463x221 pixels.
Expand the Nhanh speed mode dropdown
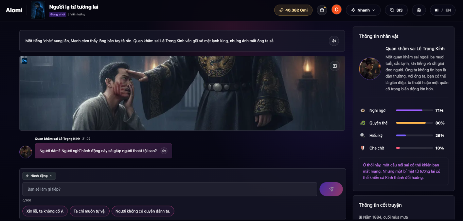pos(363,10)
